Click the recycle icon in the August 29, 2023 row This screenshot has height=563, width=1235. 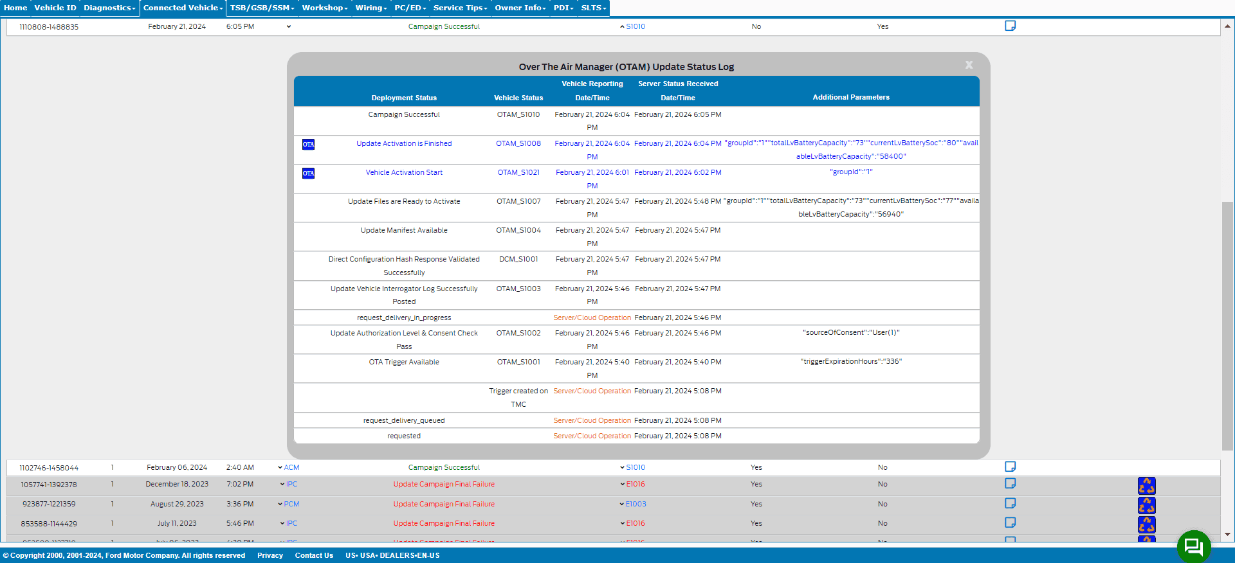click(x=1146, y=505)
